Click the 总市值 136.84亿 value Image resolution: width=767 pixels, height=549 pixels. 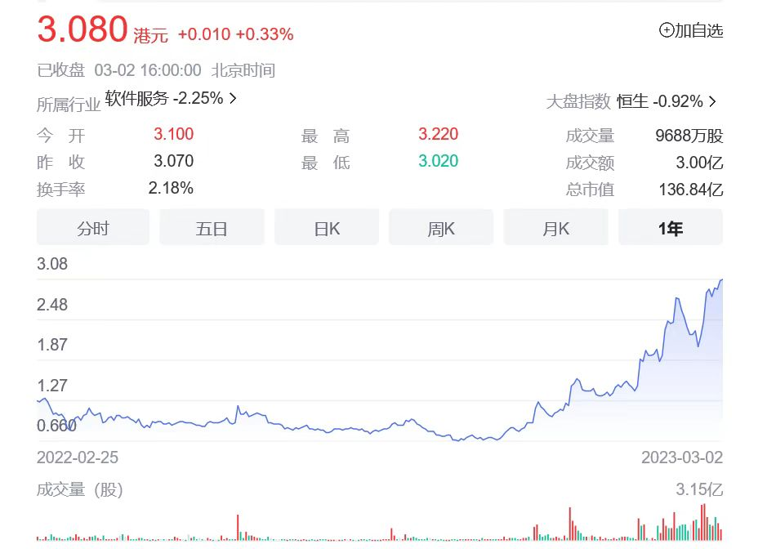click(x=691, y=190)
